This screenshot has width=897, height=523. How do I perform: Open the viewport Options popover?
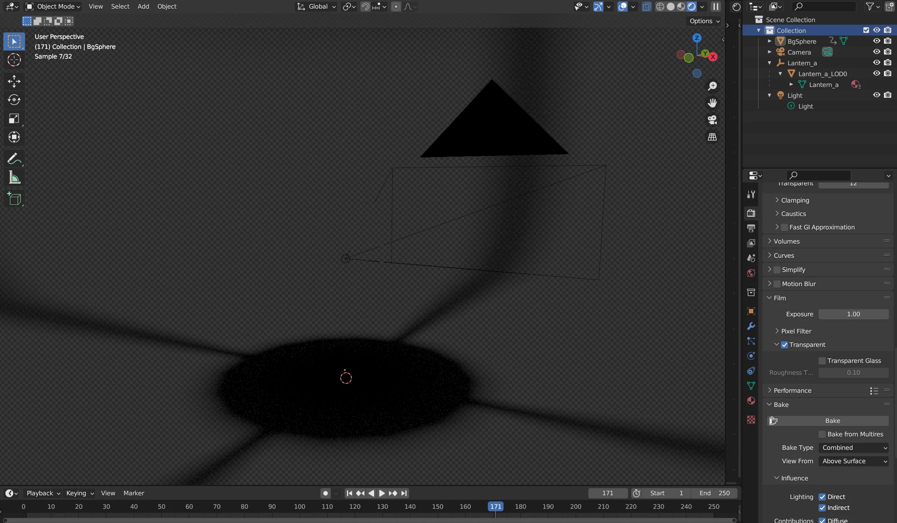pyautogui.click(x=704, y=21)
